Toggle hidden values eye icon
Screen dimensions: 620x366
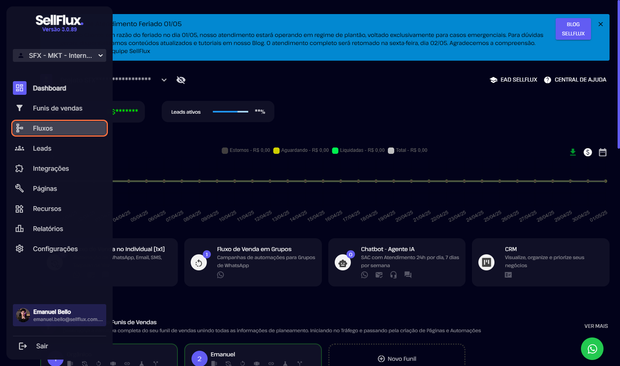coord(181,80)
